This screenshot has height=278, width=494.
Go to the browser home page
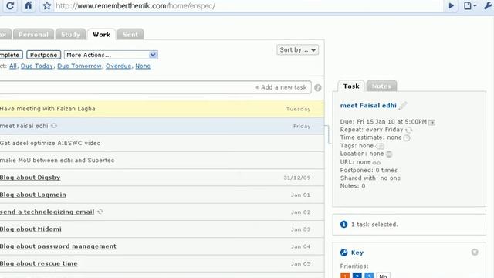point(29,5)
